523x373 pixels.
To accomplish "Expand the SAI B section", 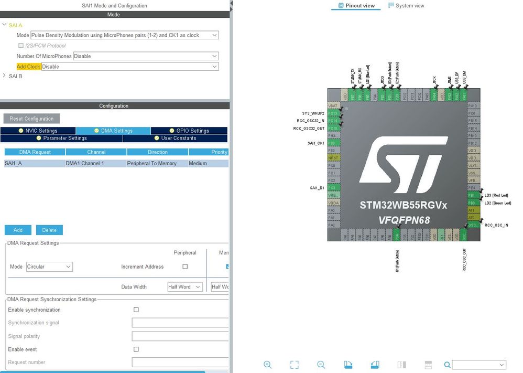I will [x=4, y=76].
